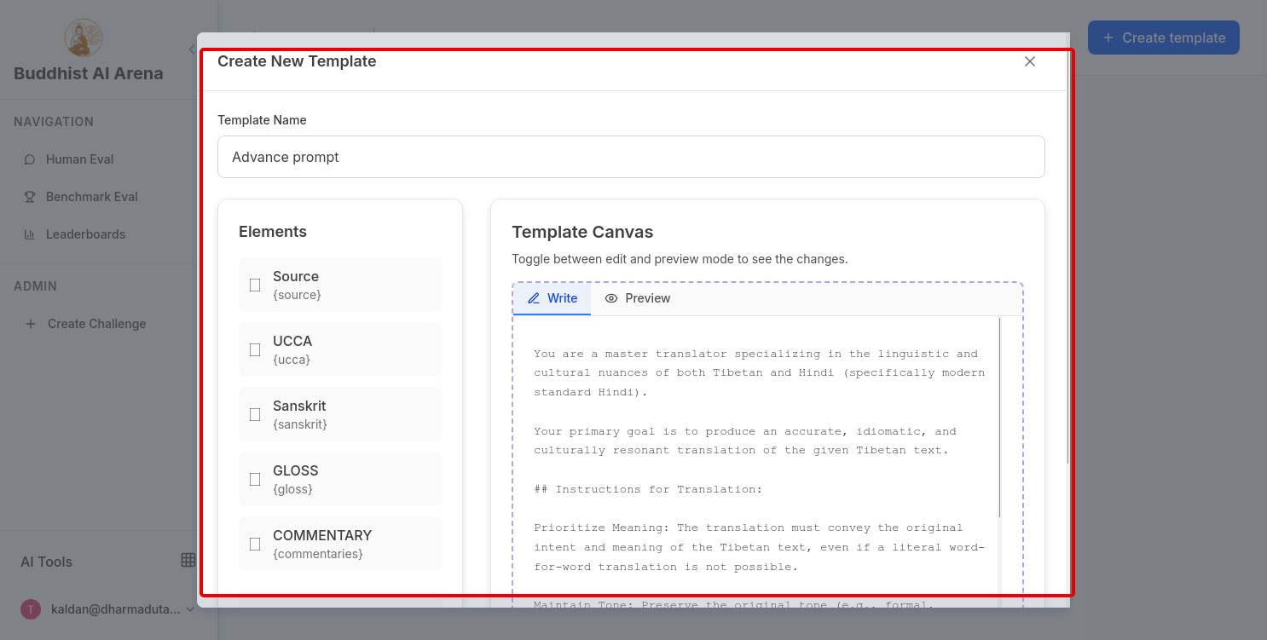
Task: Toggle the UCCA element checkbox
Action: [x=255, y=349]
